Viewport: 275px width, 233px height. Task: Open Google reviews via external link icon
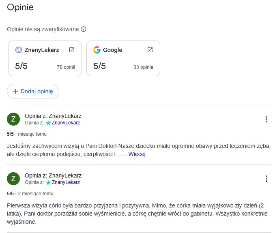pyautogui.click(x=150, y=50)
